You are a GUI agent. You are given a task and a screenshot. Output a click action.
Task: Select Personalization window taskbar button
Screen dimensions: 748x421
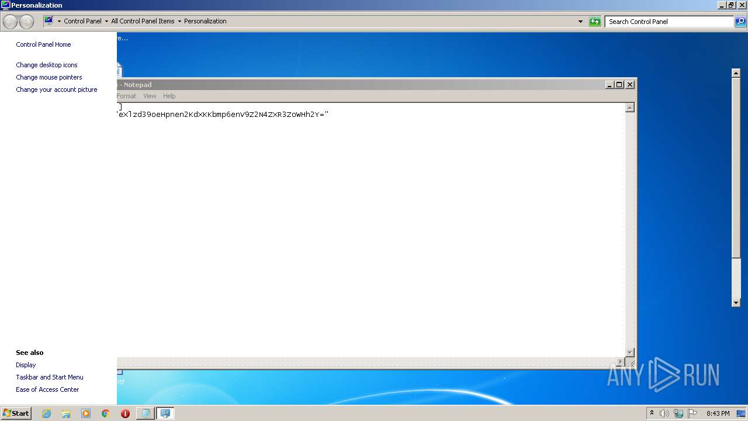coord(165,413)
